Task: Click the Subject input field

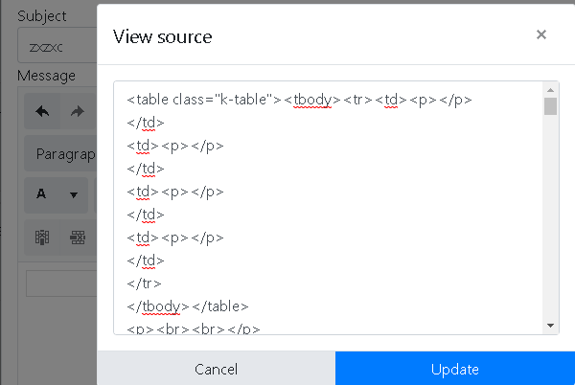Action: 56,45
